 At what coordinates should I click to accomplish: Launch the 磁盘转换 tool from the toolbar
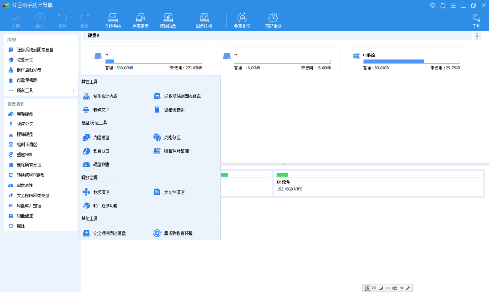click(204, 19)
